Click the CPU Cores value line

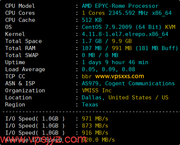[x=127, y=13]
